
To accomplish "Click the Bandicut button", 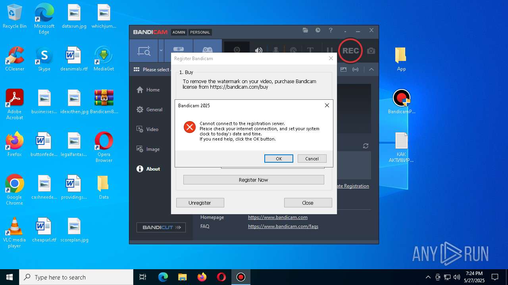I will pyautogui.click(x=161, y=227).
